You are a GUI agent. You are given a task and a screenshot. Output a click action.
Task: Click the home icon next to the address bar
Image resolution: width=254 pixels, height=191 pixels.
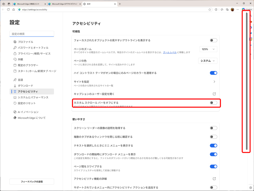click(x=13, y=10)
